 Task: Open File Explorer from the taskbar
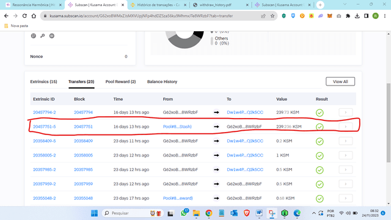pyautogui.click(x=196, y=213)
